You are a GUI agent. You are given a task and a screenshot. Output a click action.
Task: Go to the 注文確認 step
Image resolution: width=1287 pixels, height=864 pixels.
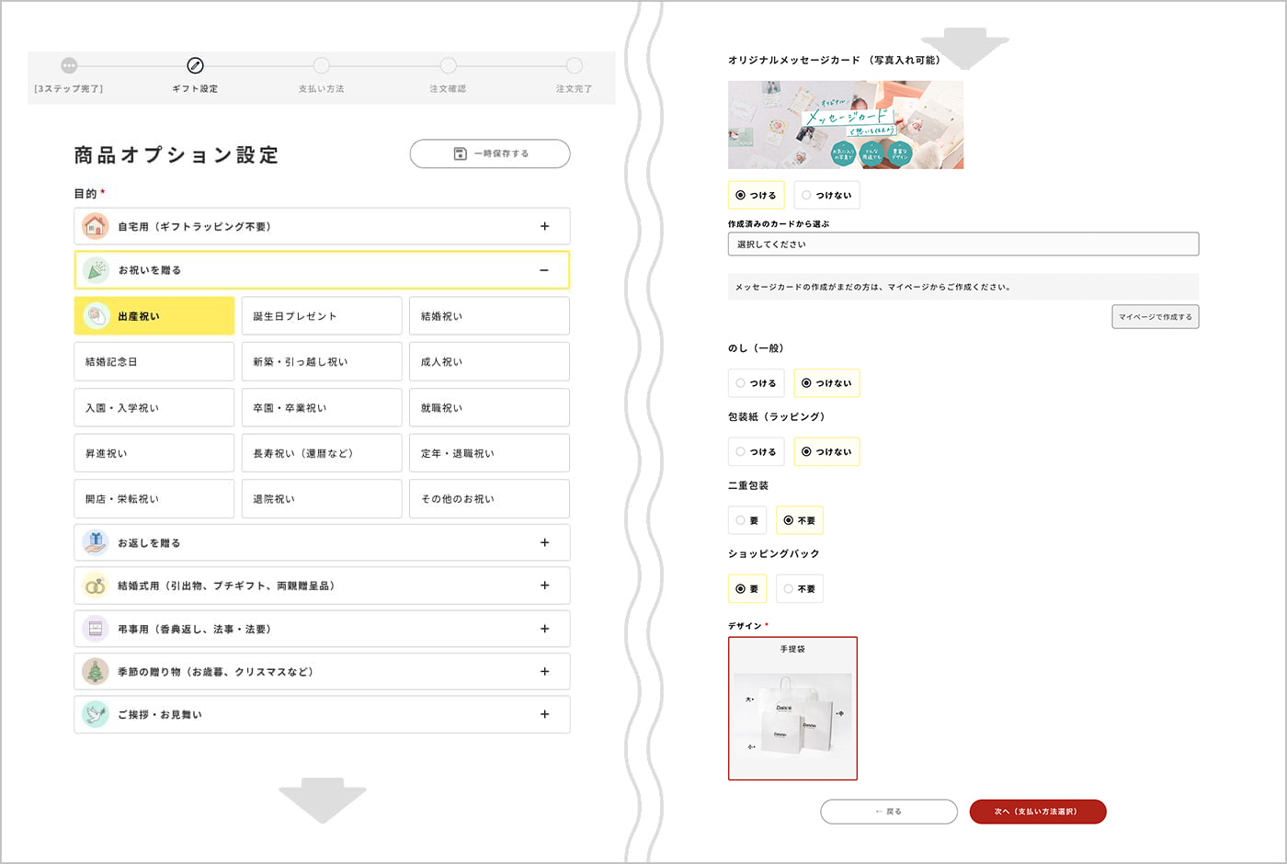448,65
